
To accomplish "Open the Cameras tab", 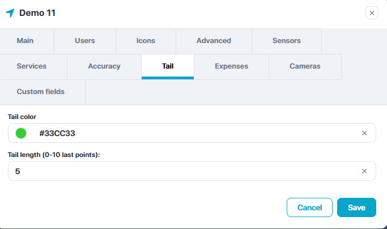I will [305, 66].
